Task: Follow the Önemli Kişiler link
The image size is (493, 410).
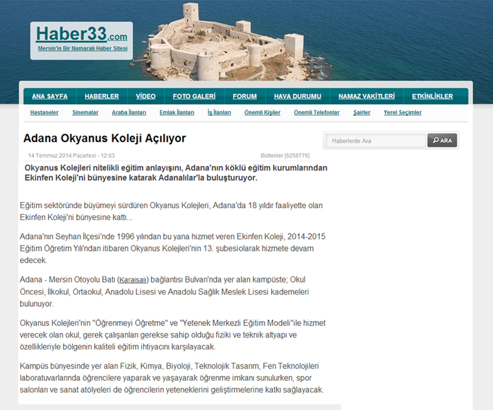Action: (x=262, y=112)
